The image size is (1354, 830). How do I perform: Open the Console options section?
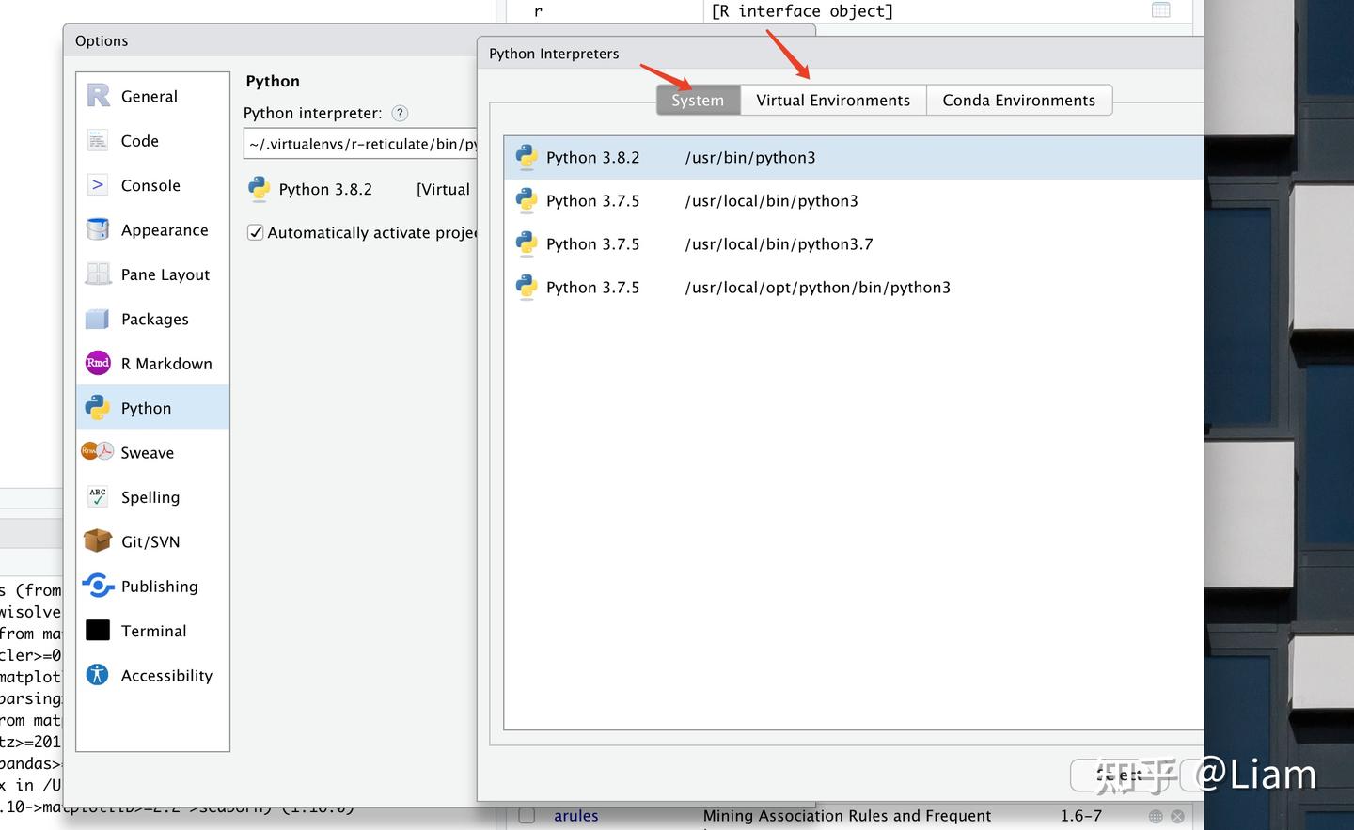pos(152,185)
